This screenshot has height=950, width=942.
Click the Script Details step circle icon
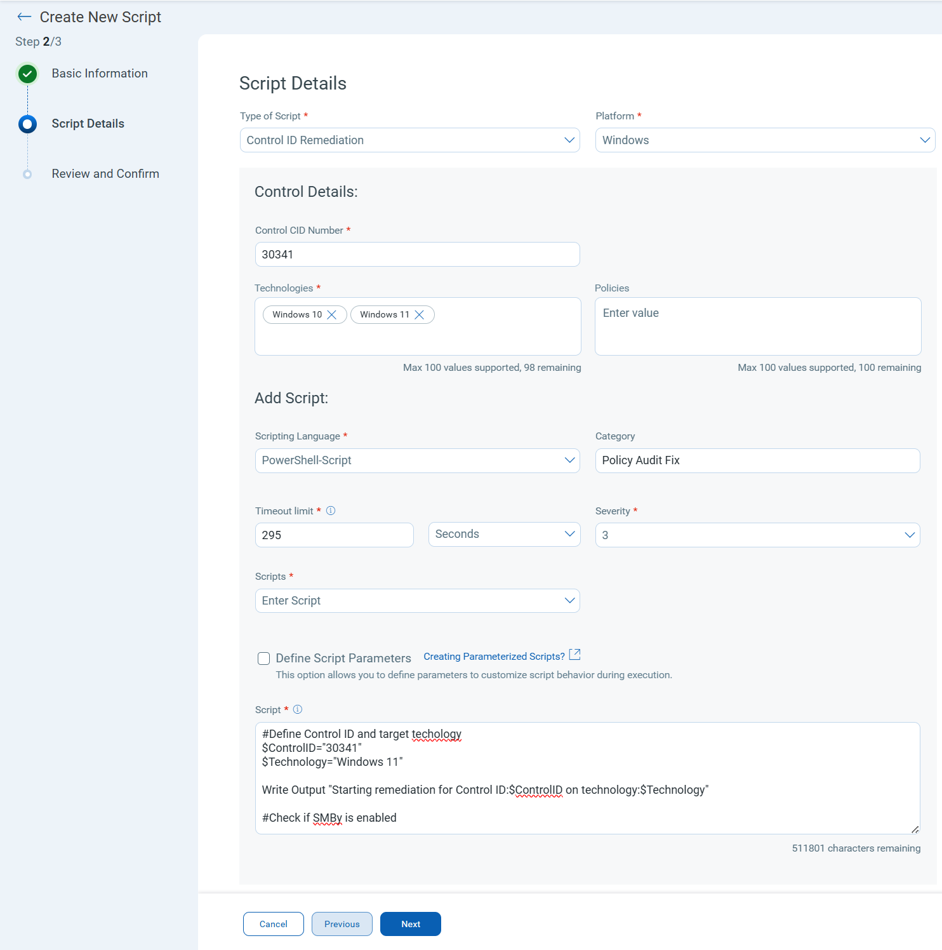27,124
